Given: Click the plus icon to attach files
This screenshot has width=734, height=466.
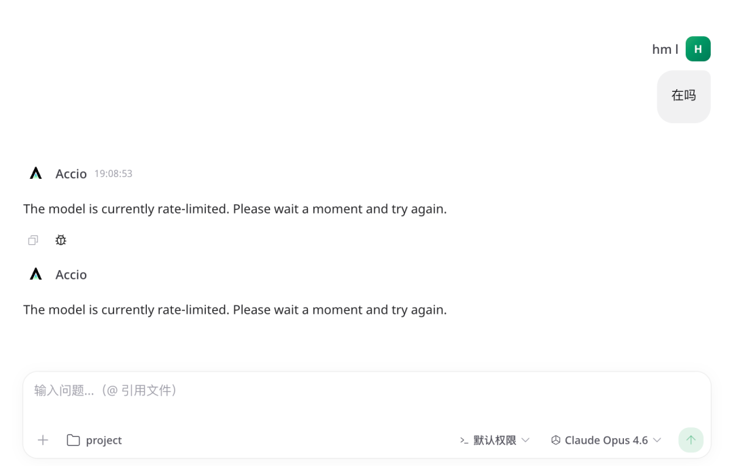Looking at the screenshot, I should (x=43, y=440).
